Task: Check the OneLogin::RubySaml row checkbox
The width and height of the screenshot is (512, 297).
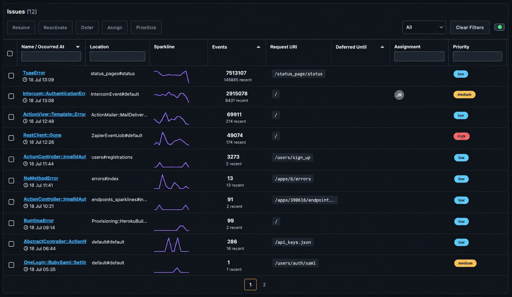Action: (x=12, y=265)
